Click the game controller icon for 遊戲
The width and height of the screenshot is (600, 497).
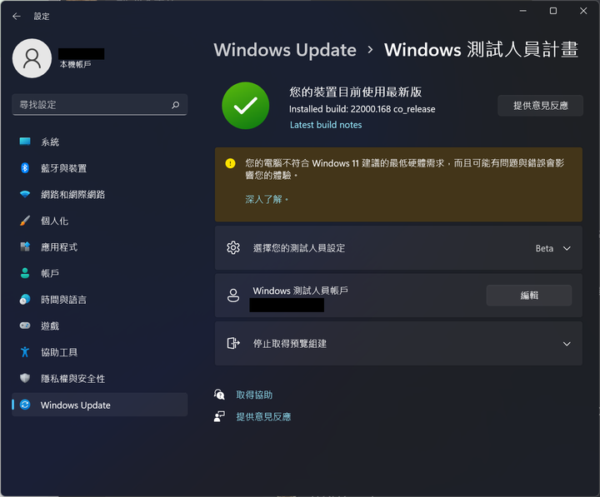point(25,326)
